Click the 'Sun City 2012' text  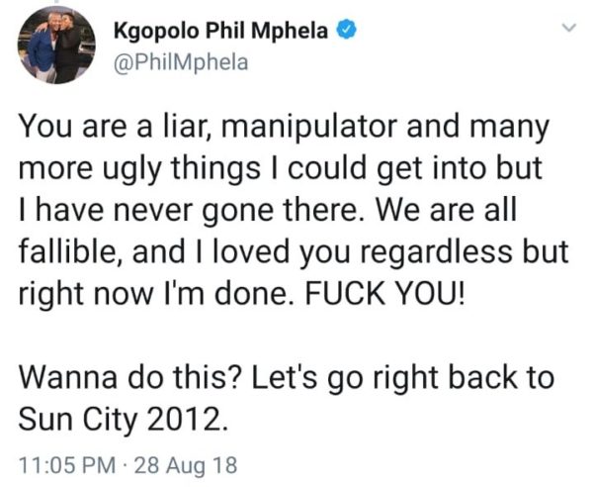[123, 420]
